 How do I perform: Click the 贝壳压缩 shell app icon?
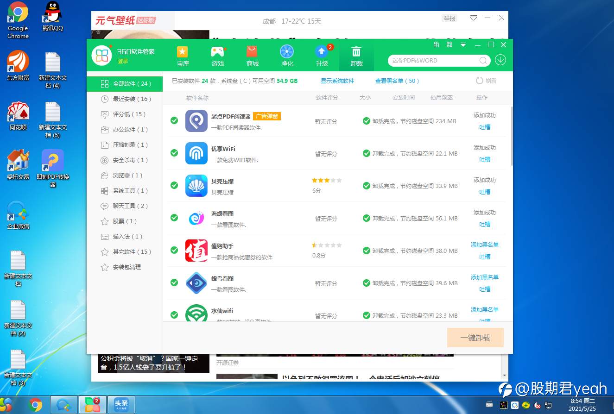(x=196, y=186)
